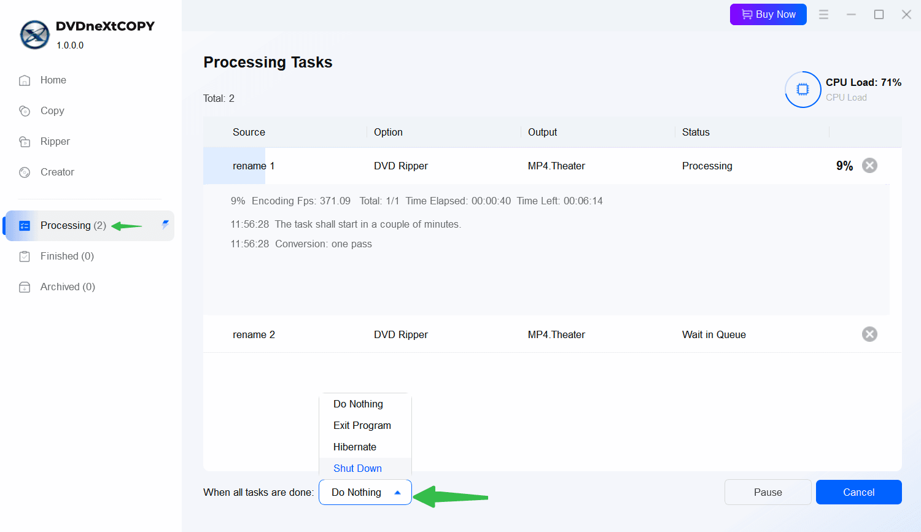Click DVD Ripper option for rename 2
The width and height of the screenshot is (921, 532).
click(400, 334)
